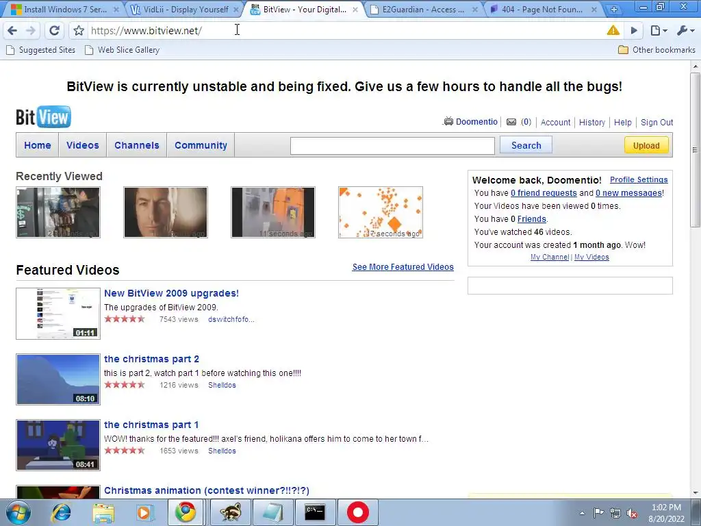The width and height of the screenshot is (701, 526).
Task: Open Suggested Sites bookmark
Action: tap(40, 50)
